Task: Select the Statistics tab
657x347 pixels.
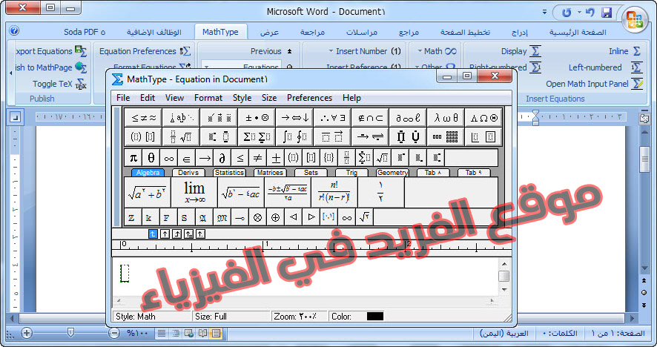Action: [229, 173]
